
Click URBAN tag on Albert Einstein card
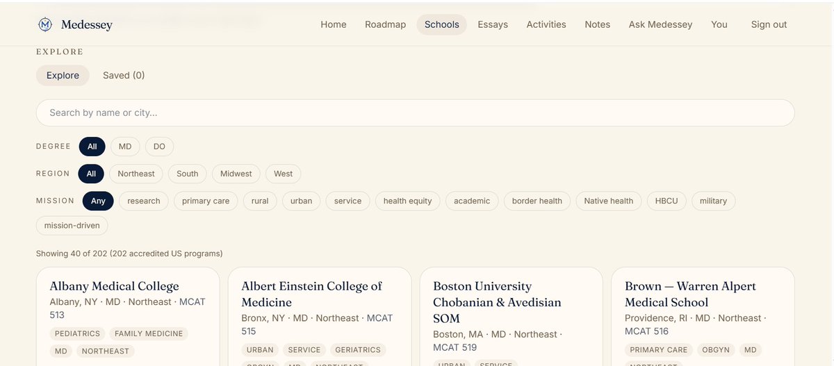coord(261,350)
